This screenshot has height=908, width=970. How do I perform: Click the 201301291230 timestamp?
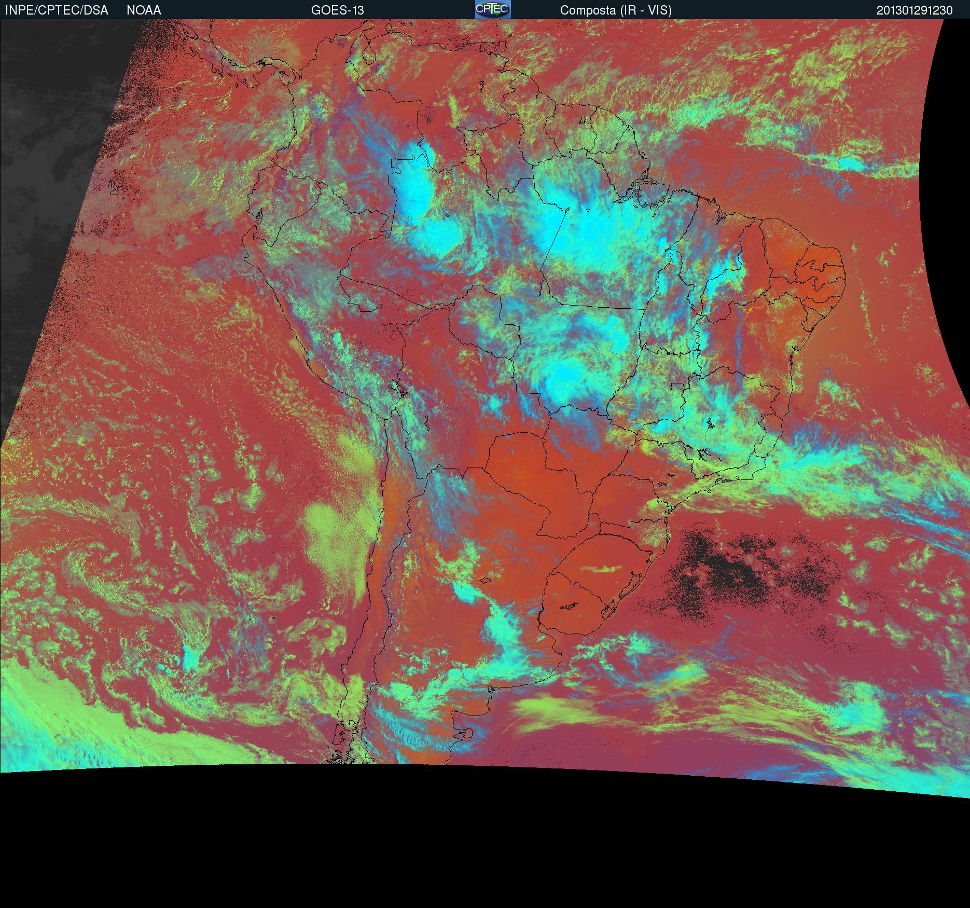(x=914, y=10)
